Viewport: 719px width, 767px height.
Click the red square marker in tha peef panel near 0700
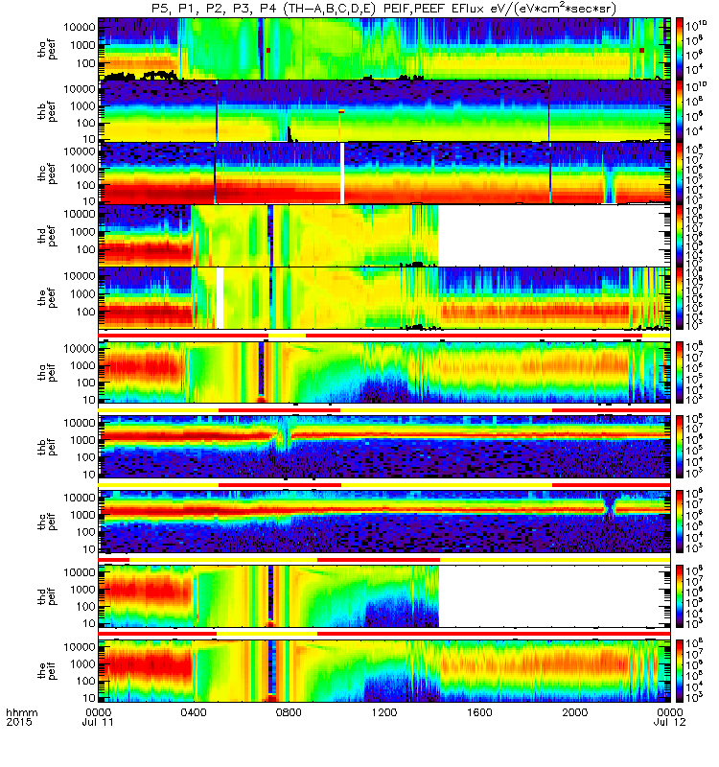point(268,51)
